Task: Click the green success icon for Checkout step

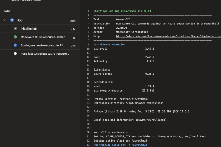Action: (x=15, y=37)
